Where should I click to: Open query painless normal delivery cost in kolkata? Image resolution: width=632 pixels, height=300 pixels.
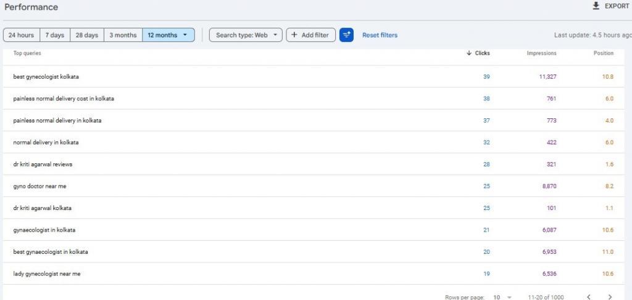(x=64, y=99)
